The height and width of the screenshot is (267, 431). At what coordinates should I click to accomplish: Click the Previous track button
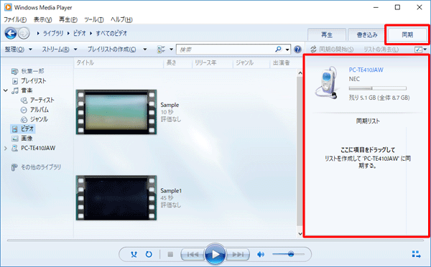tap(193, 255)
